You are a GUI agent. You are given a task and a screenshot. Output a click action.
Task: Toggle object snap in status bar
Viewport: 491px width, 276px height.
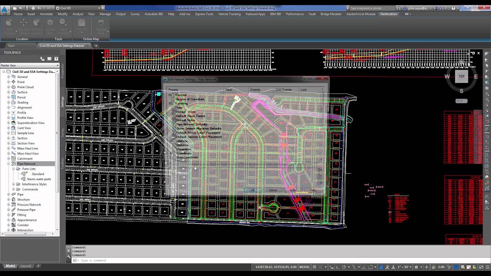coord(370,267)
